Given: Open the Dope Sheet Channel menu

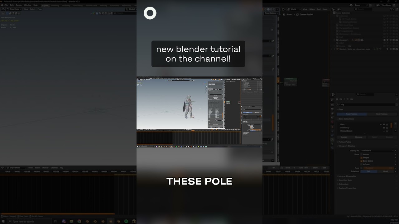Looking at the screenshot, I should (x=54, y=168).
